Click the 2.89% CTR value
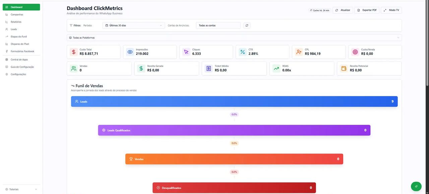Screen dimensions: 429x194 pyautogui.click(x=253, y=54)
